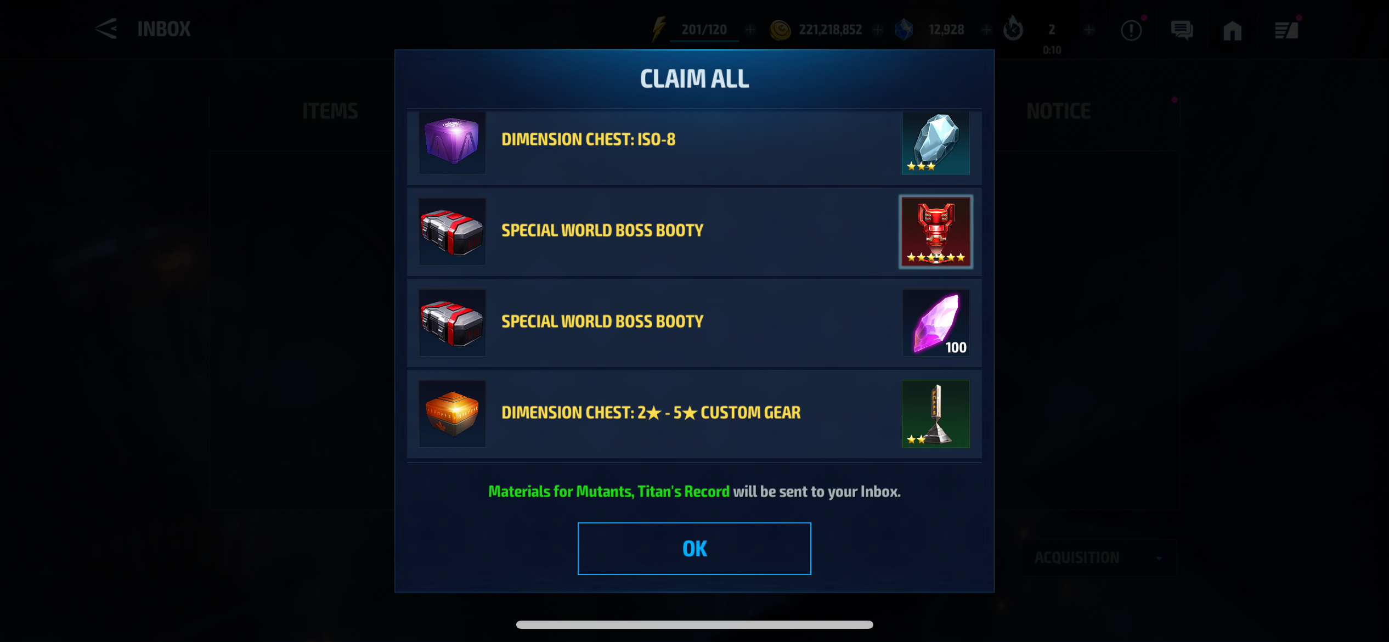1389x642 pixels.
Task: Select the 3-star ISO-8 crystal reward
Action: [936, 143]
